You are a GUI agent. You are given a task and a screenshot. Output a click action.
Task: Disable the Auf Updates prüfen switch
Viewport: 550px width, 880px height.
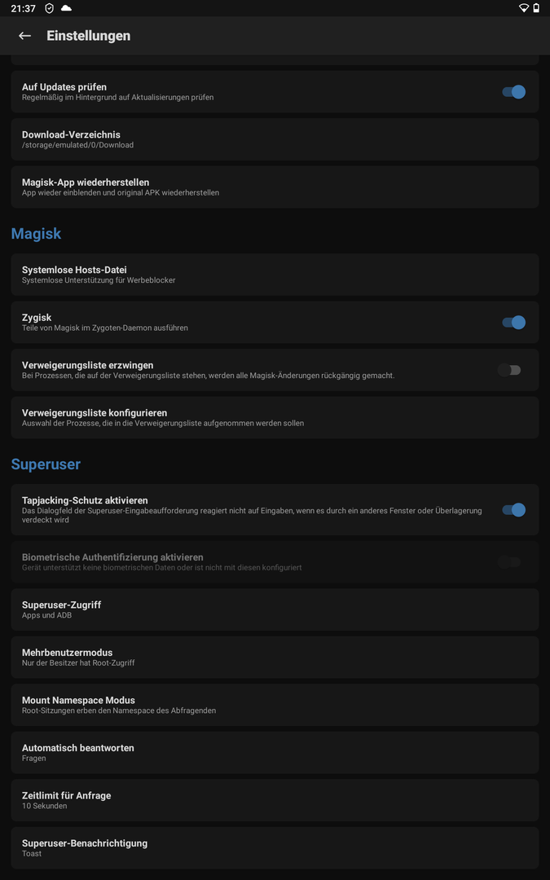tap(513, 92)
